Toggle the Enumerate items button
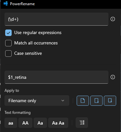This screenshot has height=132, width=121. click(82, 123)
